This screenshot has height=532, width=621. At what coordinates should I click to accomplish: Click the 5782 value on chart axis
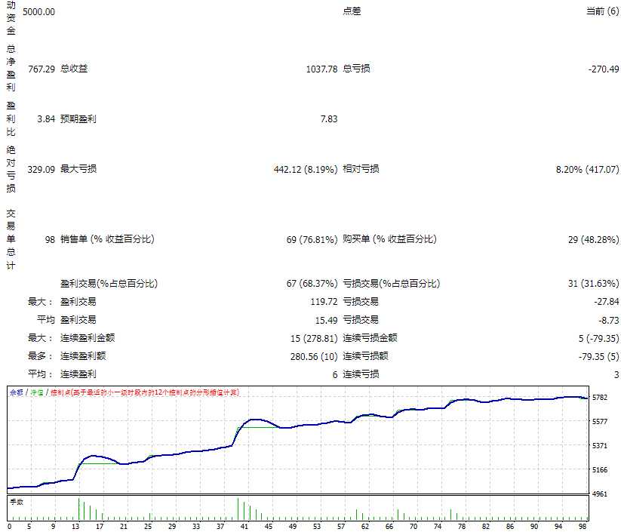601,398
